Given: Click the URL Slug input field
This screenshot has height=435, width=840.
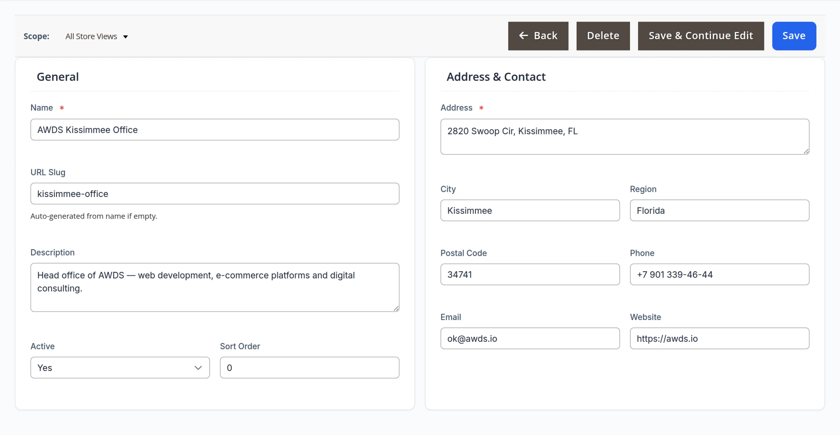Looking at the screenshot, I should point(215,193).
